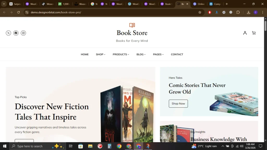Launch Microsoft Store from taskbar

(81, 146)
